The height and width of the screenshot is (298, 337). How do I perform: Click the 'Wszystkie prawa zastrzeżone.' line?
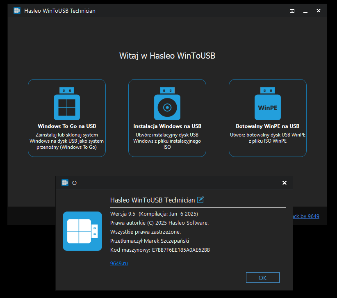(146, 232)
